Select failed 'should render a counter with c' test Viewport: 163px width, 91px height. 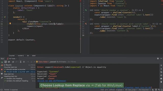pos(20,72)
